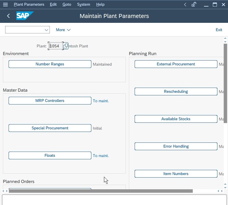The height and width of the screenshot is (205, 228).
Task: Click the horizontal scrollbar thumb
Action: [x=101, y=191]
